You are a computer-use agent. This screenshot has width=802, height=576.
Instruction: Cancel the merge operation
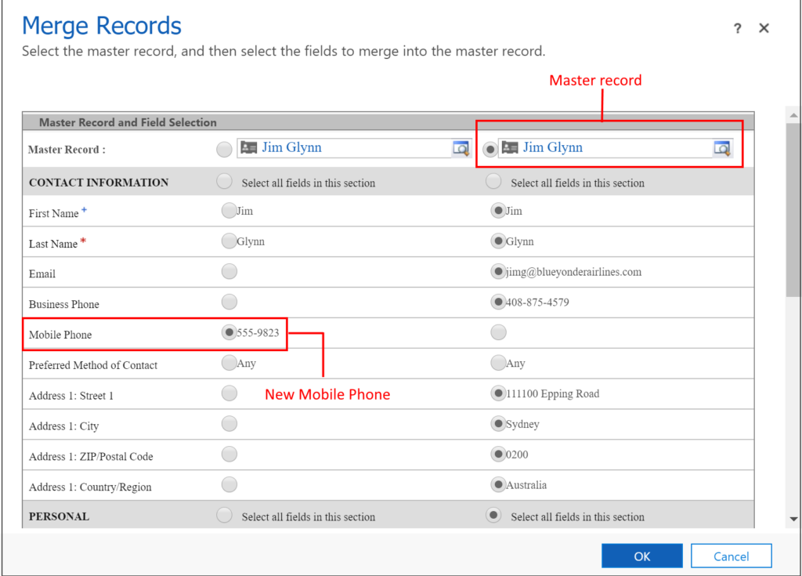(731, 556)
